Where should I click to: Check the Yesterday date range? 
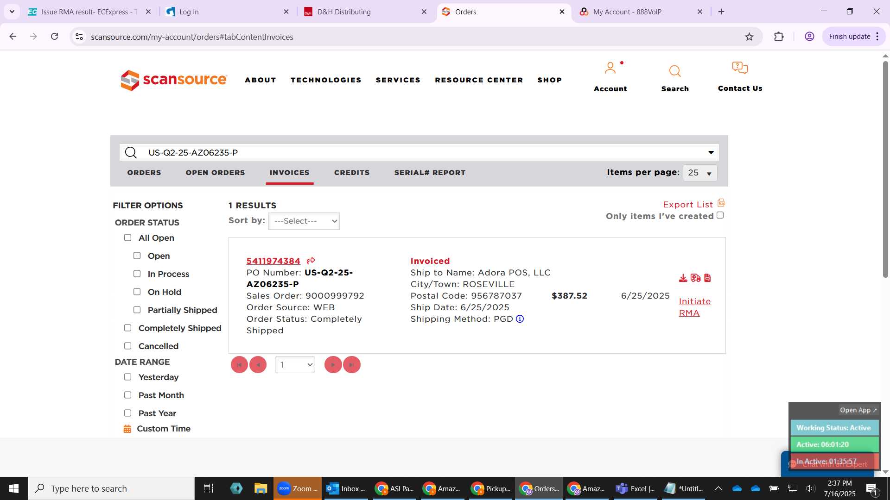pyautogui.click(x=128, y=377)
